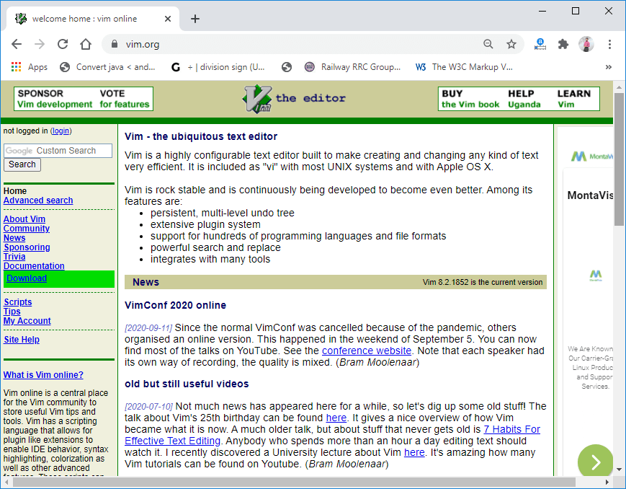Click Vote for features link
626x489 pixels.
[125, 99]
